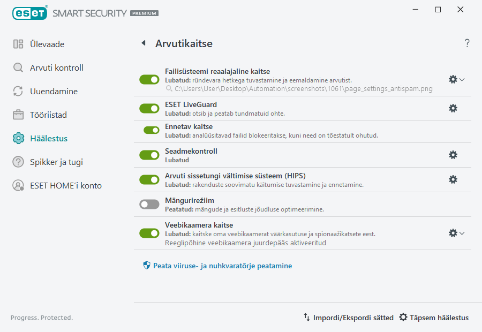Disable Failisüsteemi reaalajaline kaitse

(x=149, y=79)
